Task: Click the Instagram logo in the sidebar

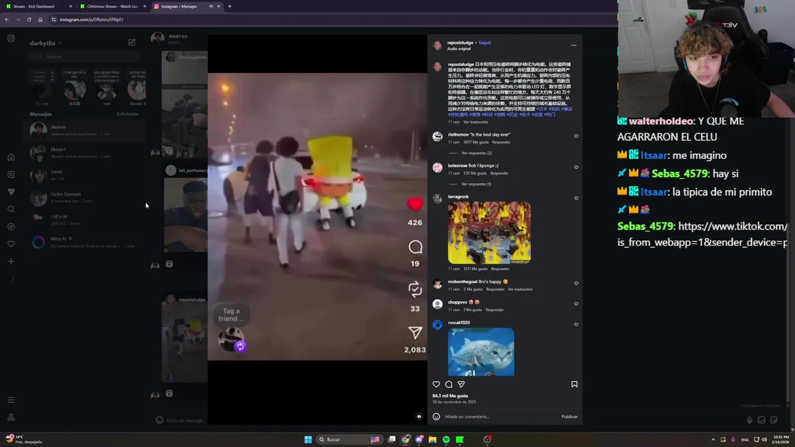Action: click(x=11, y=38)
